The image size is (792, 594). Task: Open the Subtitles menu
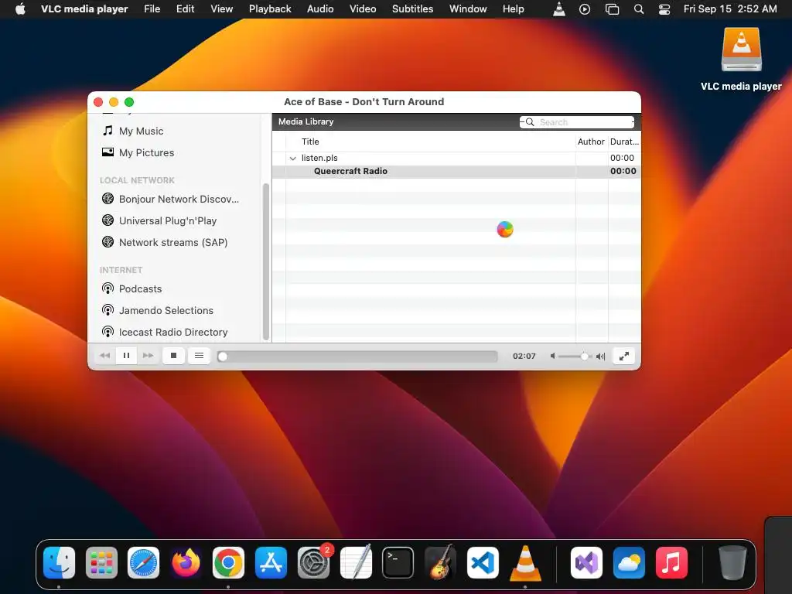[413, 9]
